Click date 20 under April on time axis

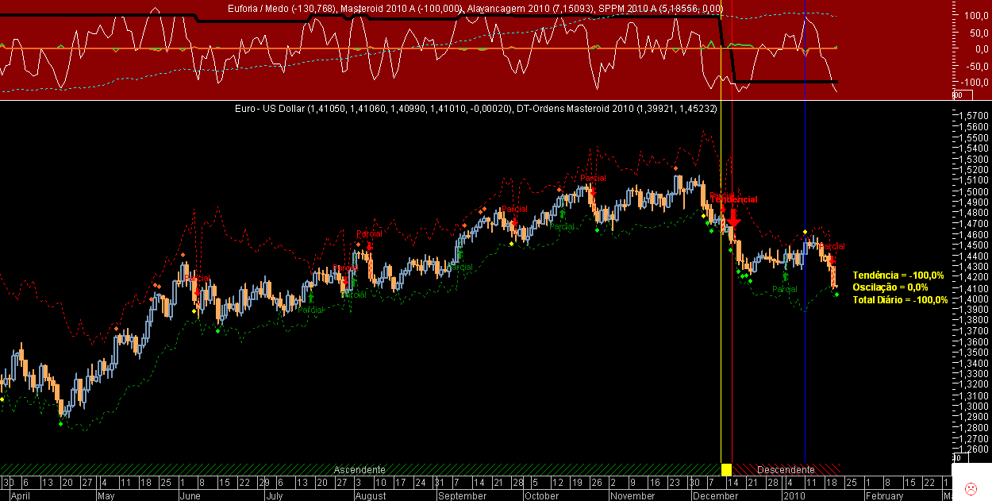click(x=67, y=483)
